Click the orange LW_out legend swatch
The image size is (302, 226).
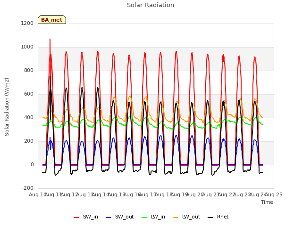[x=176, y=218]
